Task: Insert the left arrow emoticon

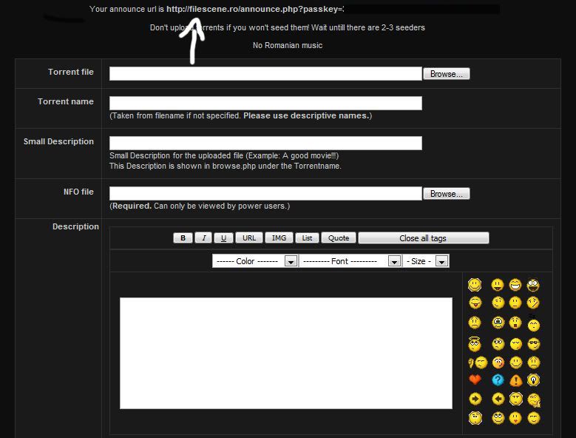Action: point(498,399)
